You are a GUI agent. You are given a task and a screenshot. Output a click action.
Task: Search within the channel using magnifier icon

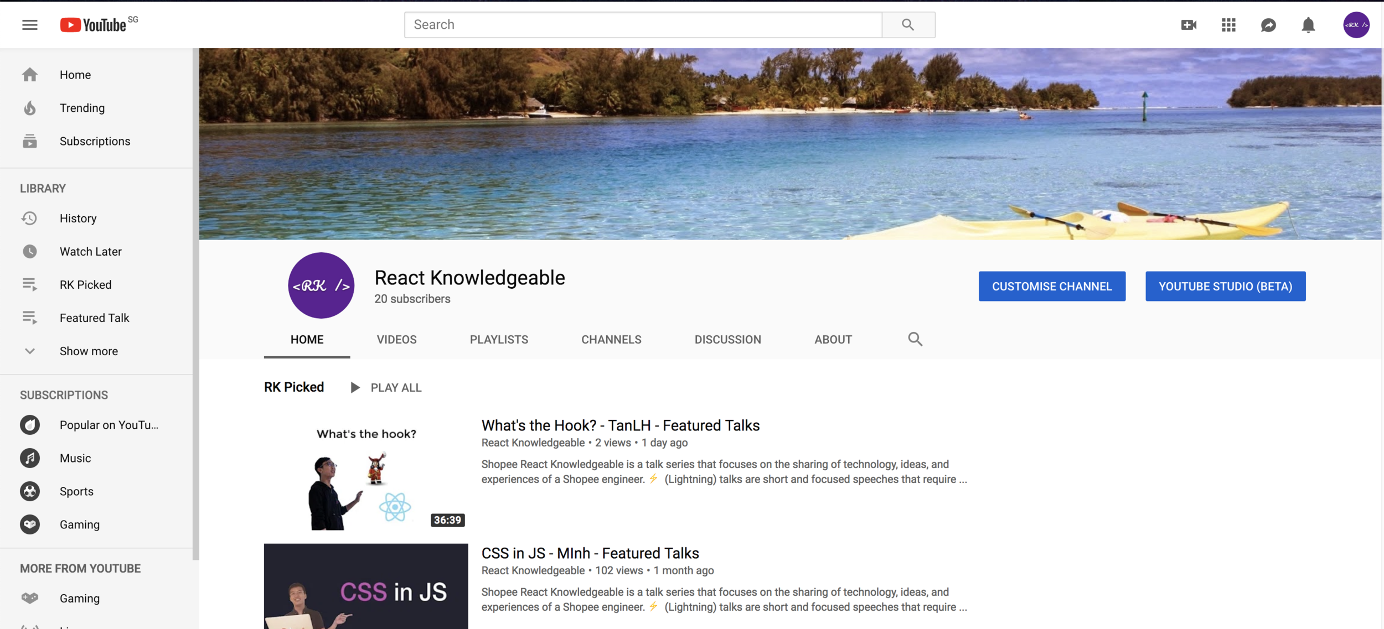[x=915, y=339]
